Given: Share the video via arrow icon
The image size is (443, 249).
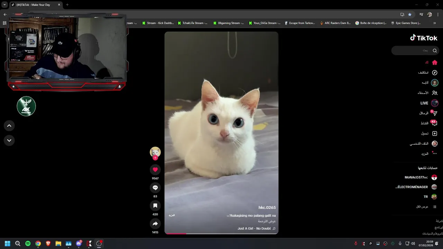Looking at the screenshot, I should [155, 223].
